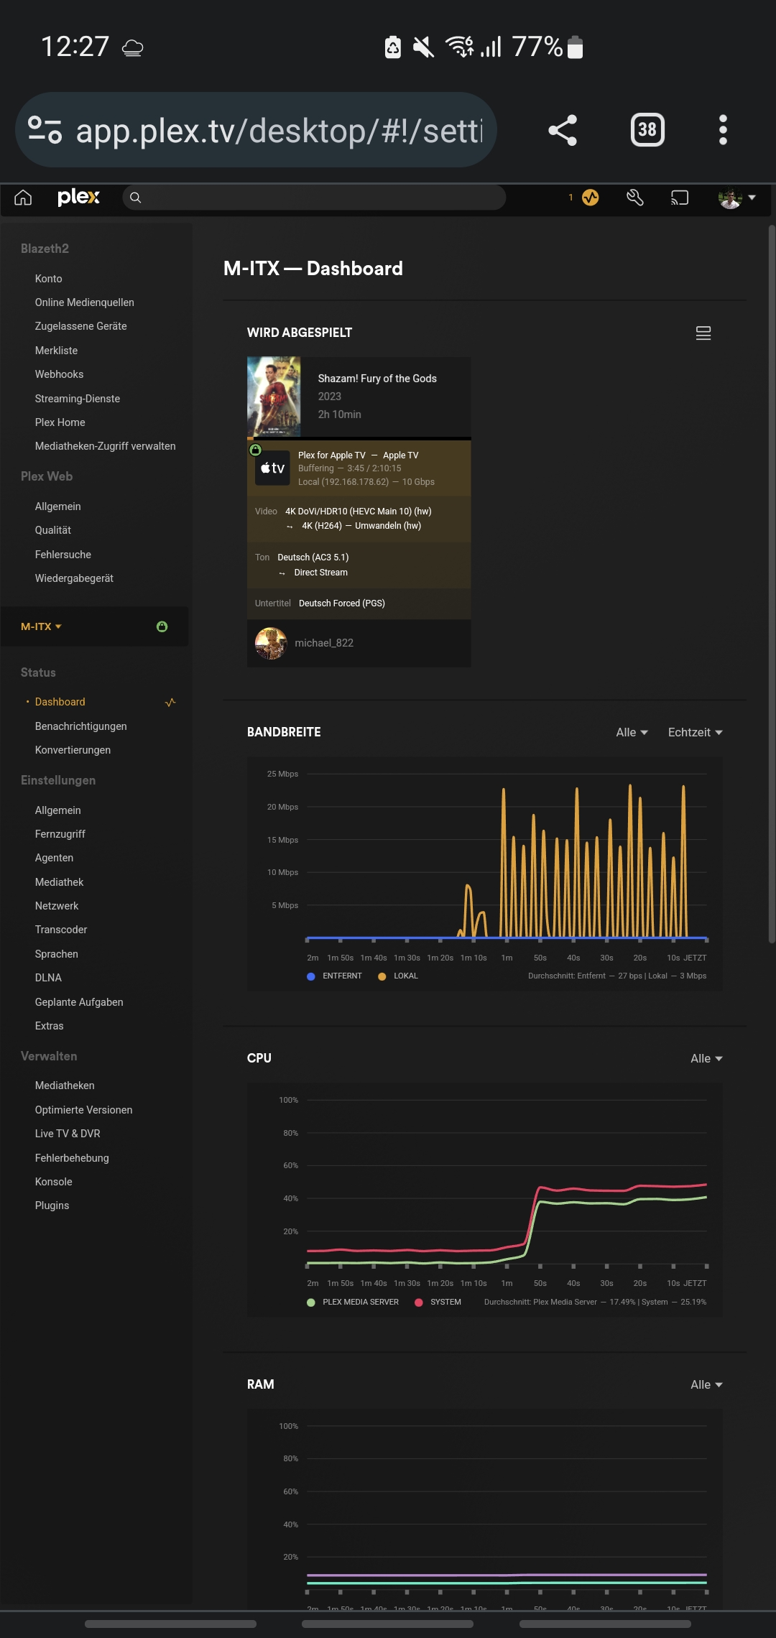Open Bandbreite Echtzeit time range dropdown
Image resolution: width=776 pixels, height=1638 pixels.
click(696, 732)
